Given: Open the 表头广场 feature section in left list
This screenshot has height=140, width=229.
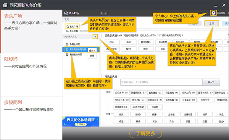Looking at the screenshot, I should pyautogui.click(x=31, y=31).
